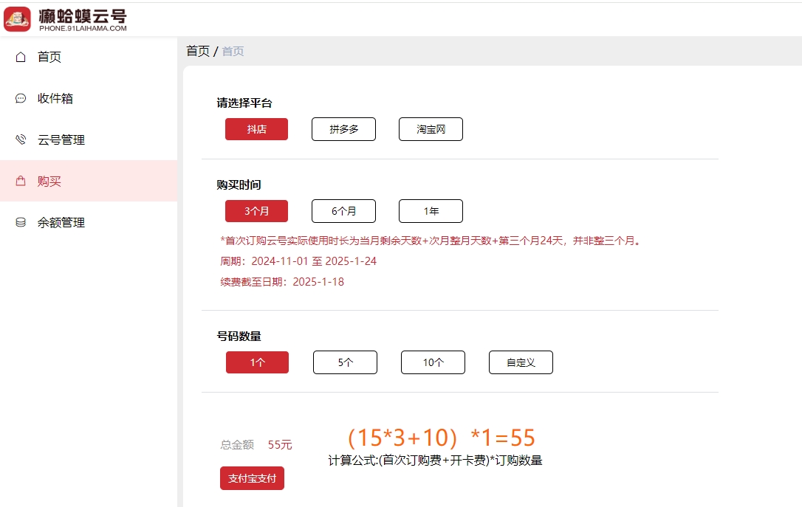Screen dimensions: 802x507
Task: Click the 癞蛤蟆云号 brand title
Action: pyautogui.click(x=83, y=15)
